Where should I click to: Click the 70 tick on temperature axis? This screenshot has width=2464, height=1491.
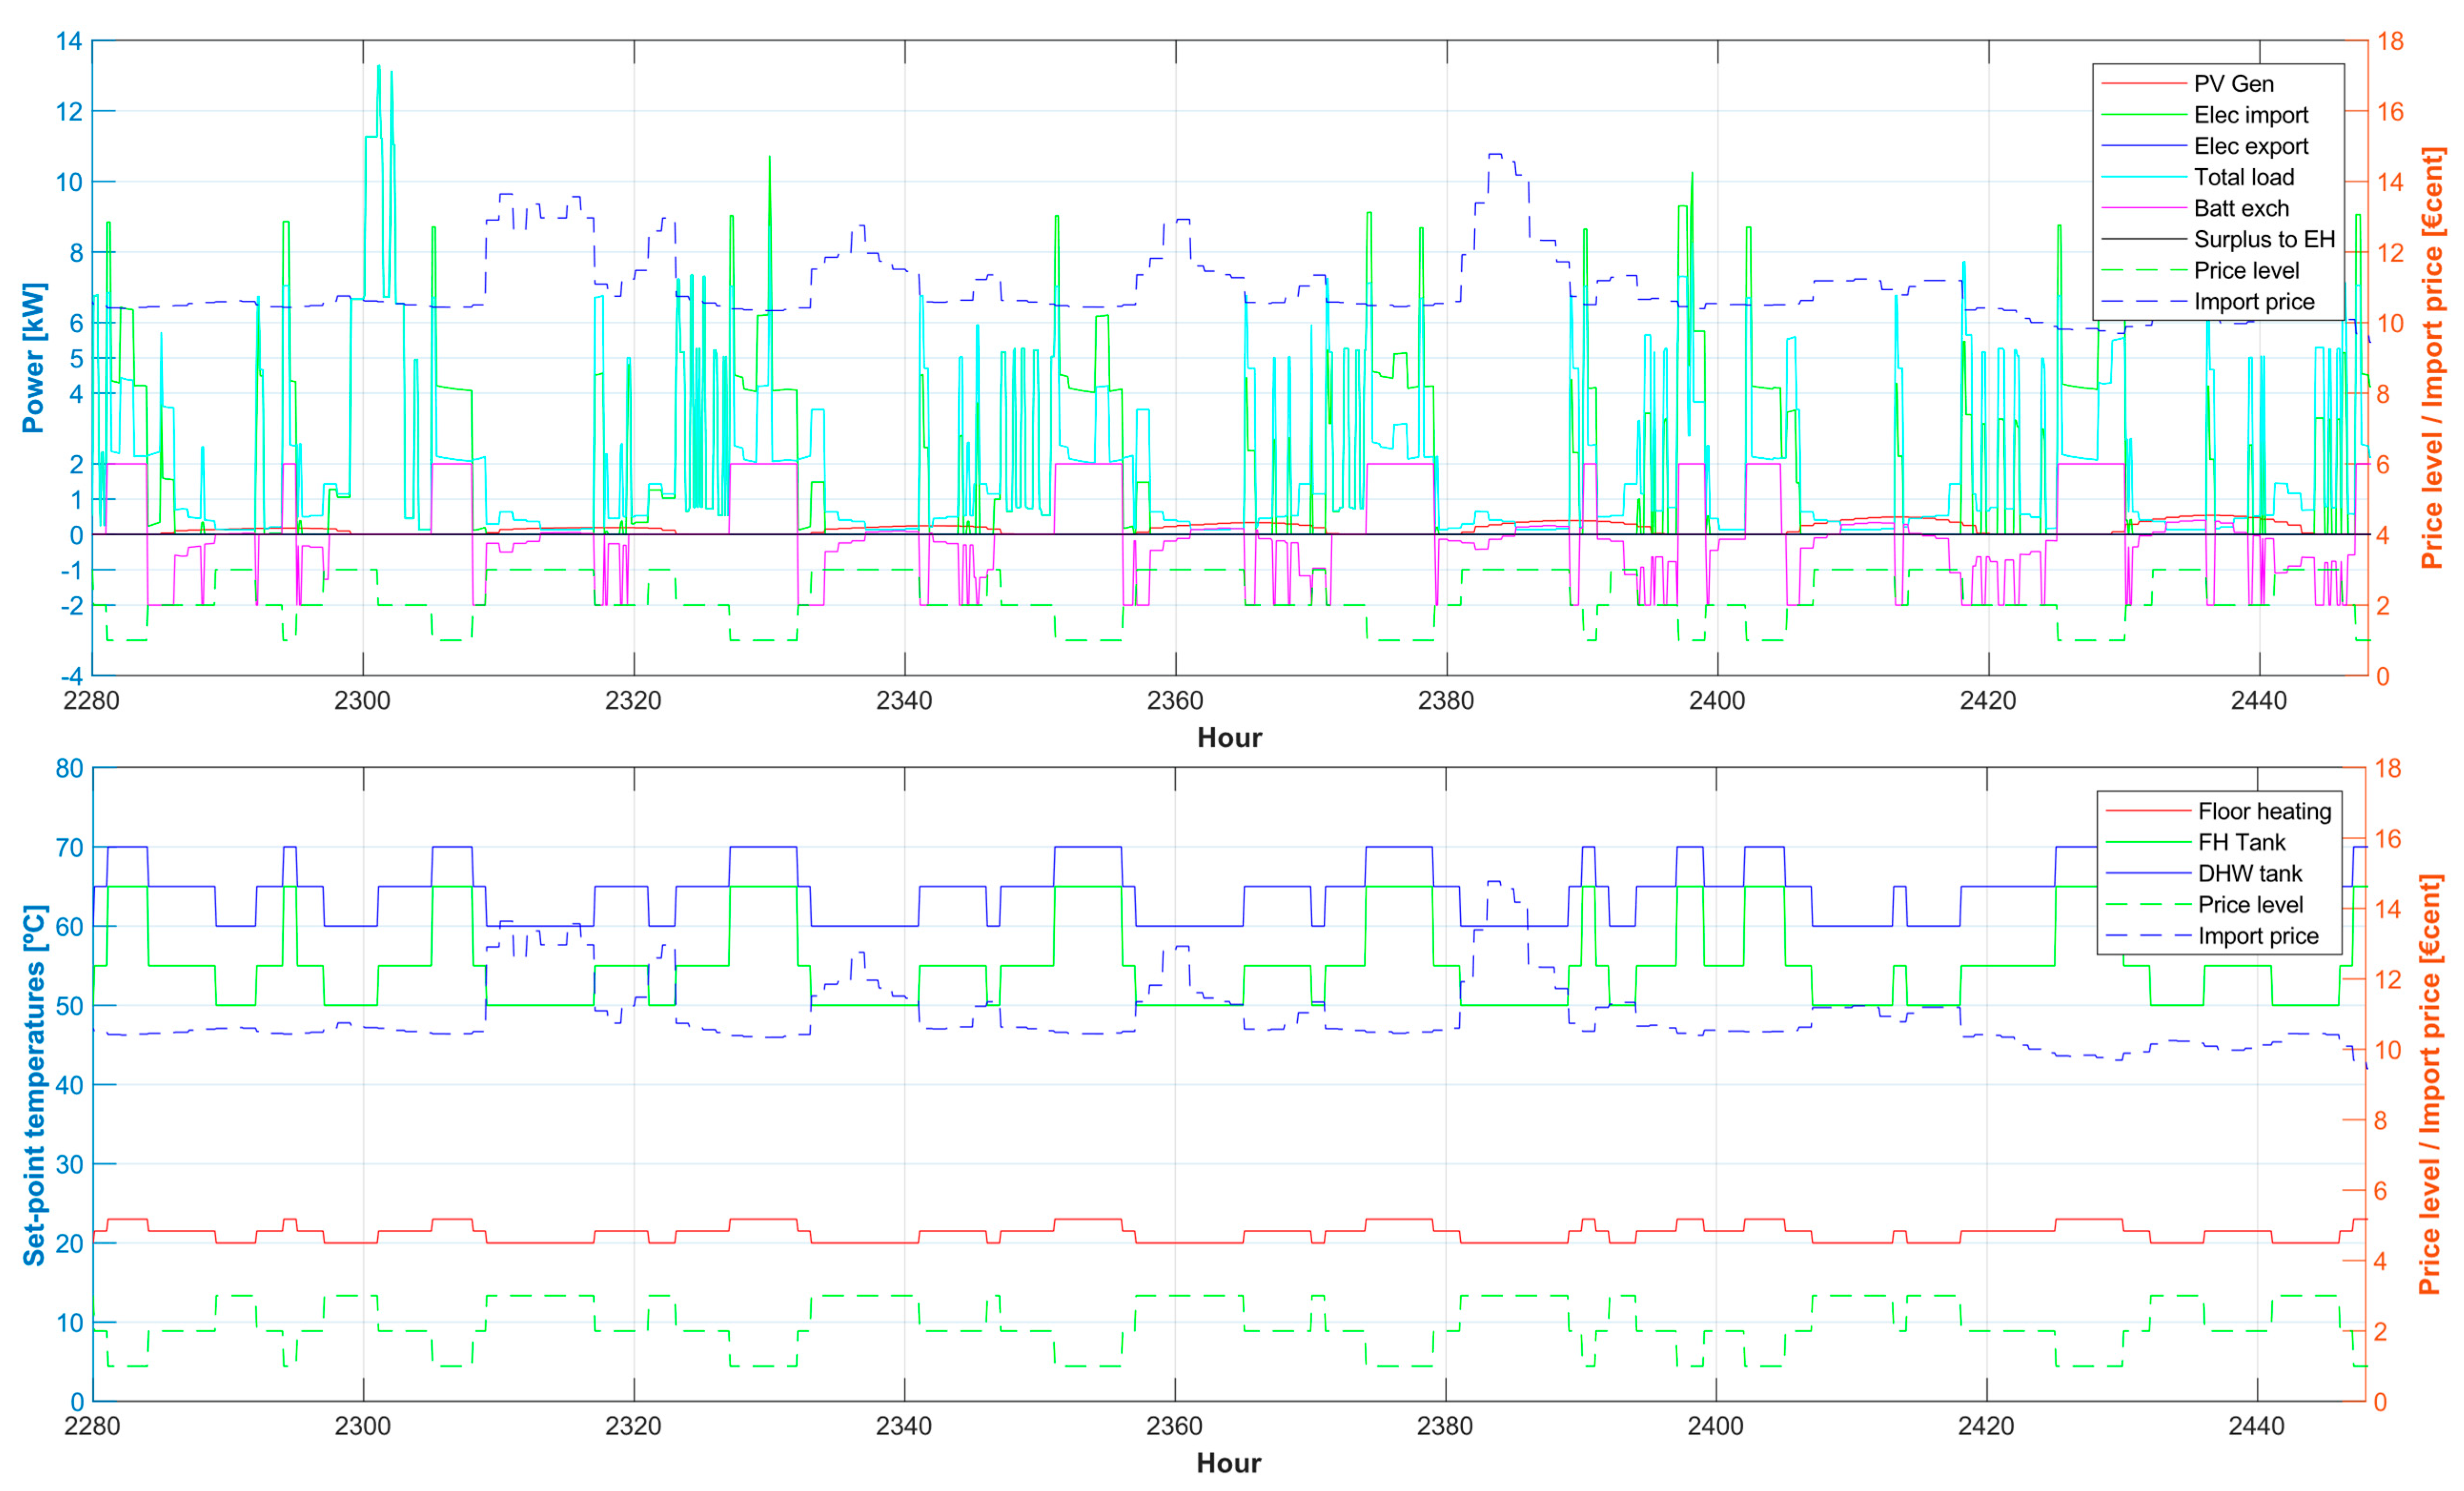point(69,847)
